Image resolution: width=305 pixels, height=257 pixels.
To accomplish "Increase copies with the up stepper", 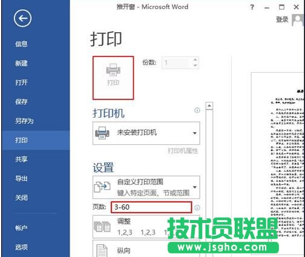I will click(x=195, y=60).
